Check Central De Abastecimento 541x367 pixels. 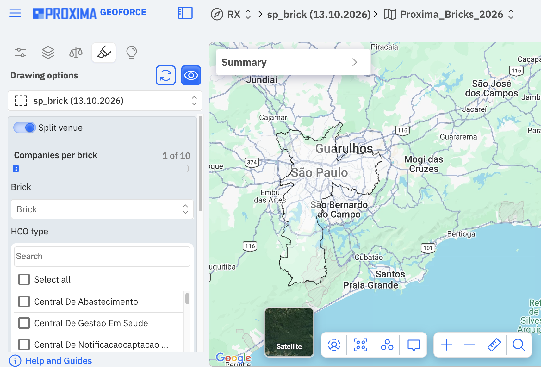(x=24, y=302)
